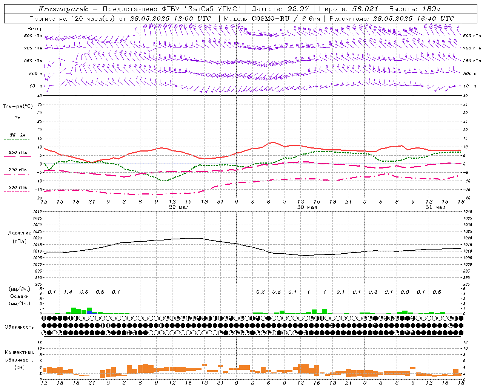The width and height of the screenshot is (483, 386).
Task: Click the 0.9 precipitation amount value
Action: [x=405, y=292]
